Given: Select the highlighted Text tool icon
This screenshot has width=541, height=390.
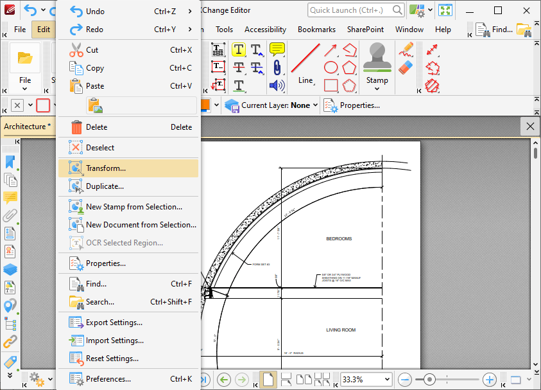Looking at the screenshot, I should [239, 49].
